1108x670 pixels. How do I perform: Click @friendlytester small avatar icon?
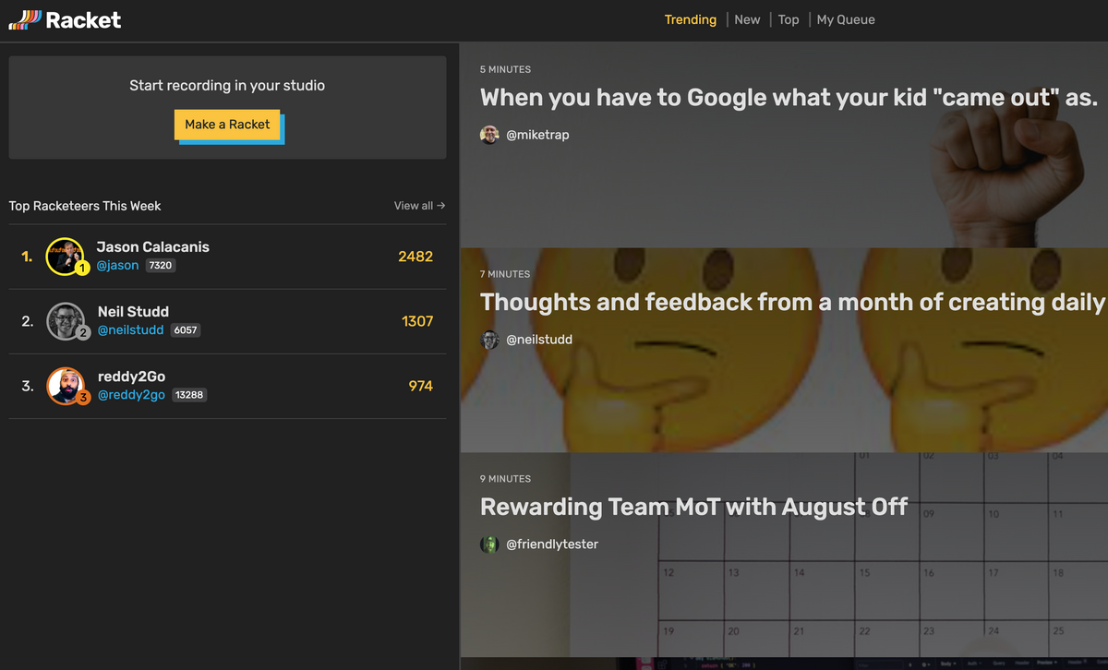tap(489, 544)
